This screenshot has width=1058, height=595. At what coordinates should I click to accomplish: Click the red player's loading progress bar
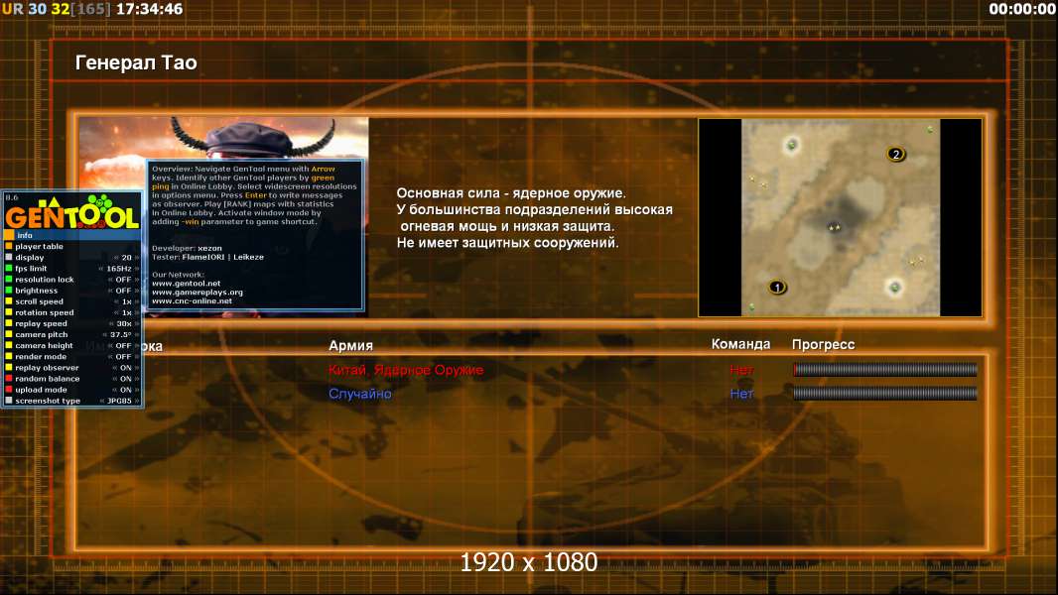click(x=885, y=369)
